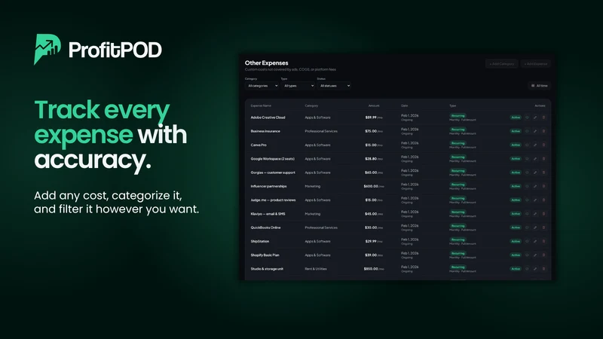603x339 pixels.
Task: Click trash icon for Business insurance
Action: 543,131
